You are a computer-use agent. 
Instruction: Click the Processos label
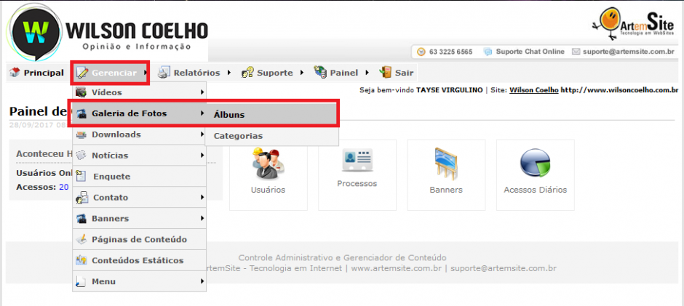pyautogui.click(x=357, y=183)
